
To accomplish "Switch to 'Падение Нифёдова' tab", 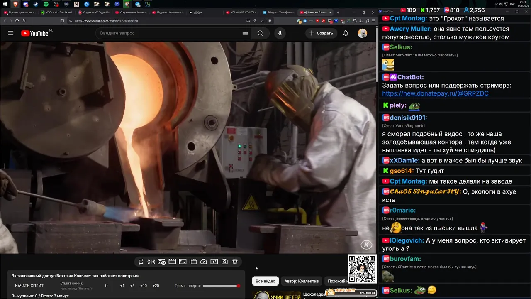I will [x=168, y=12].
